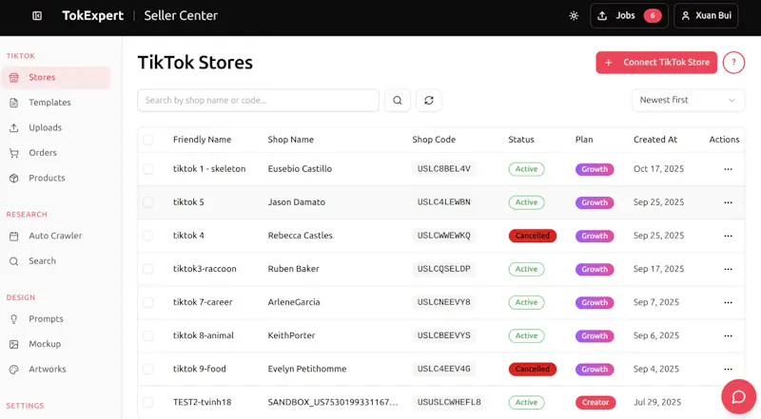
Task: Click shop code USLC4LEWBN
Action: click(x=443, y=202)
